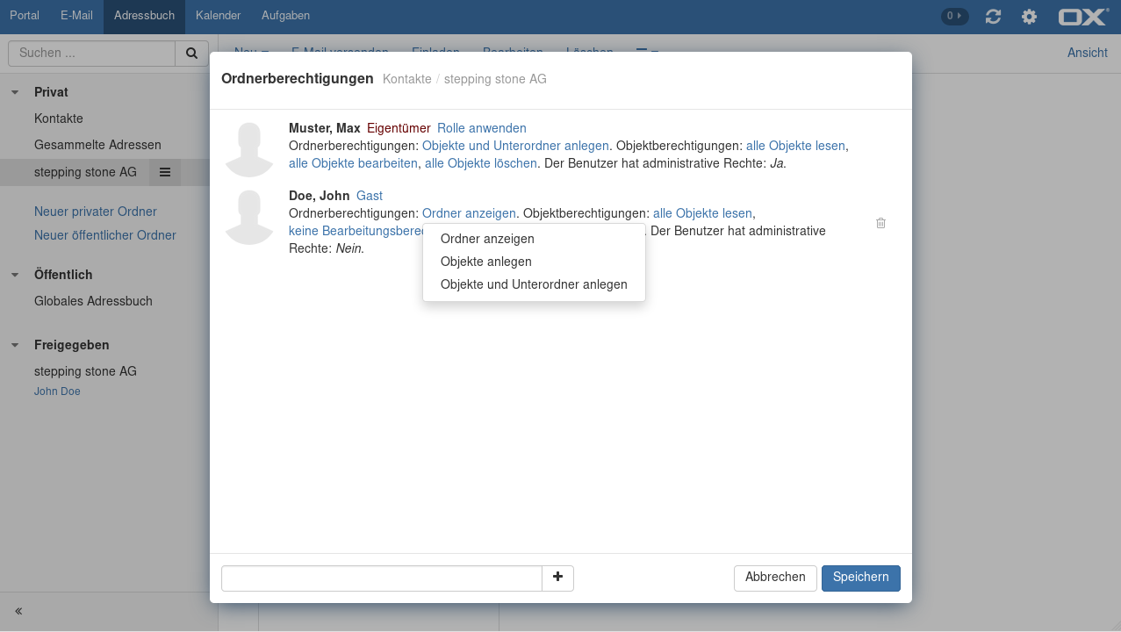This screenshot has width=1121, height=632.
Task: Collapse the Öffentlich folder section
Action: click(15, 275)
